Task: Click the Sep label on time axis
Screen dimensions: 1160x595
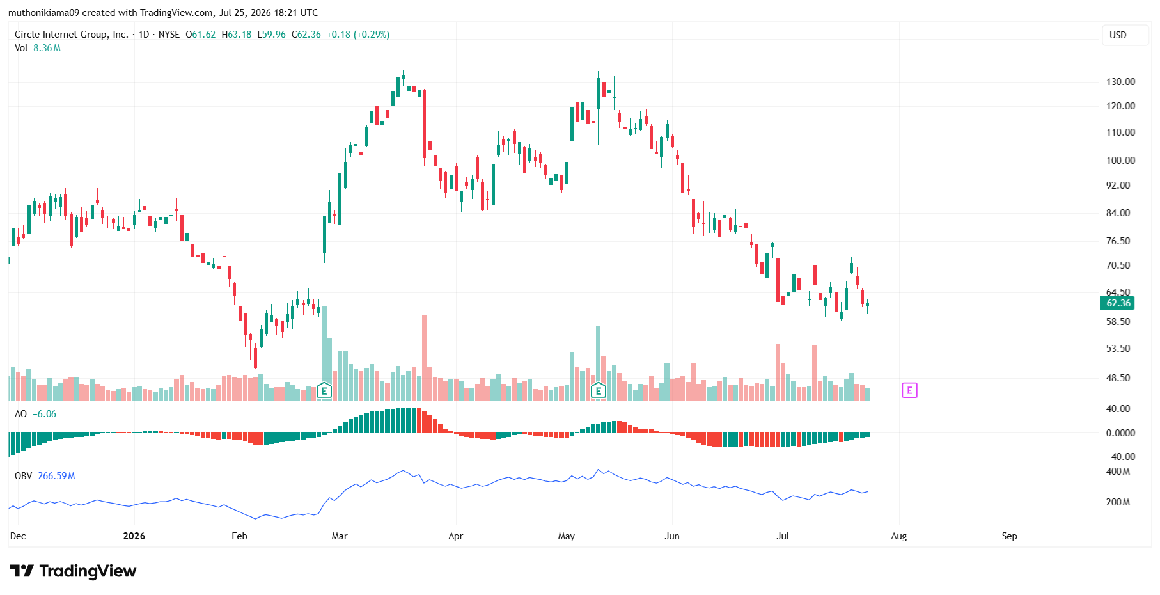Action: (x=1009, y=536)
